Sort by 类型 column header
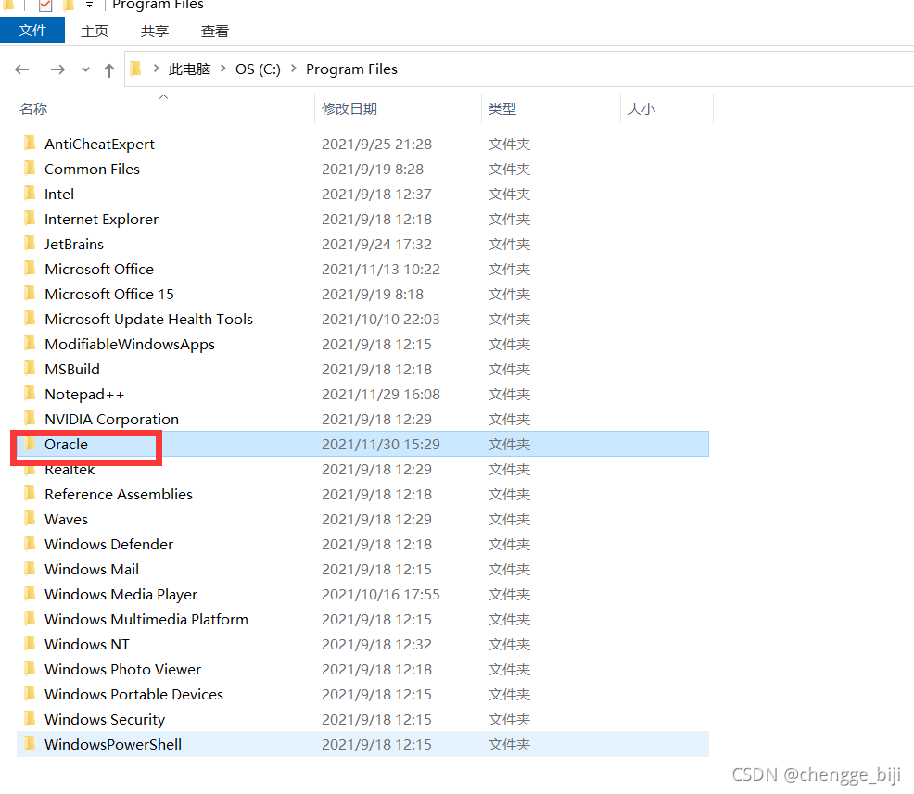The width and height of the screenshot is (914, 794). (x=502, y=109)
